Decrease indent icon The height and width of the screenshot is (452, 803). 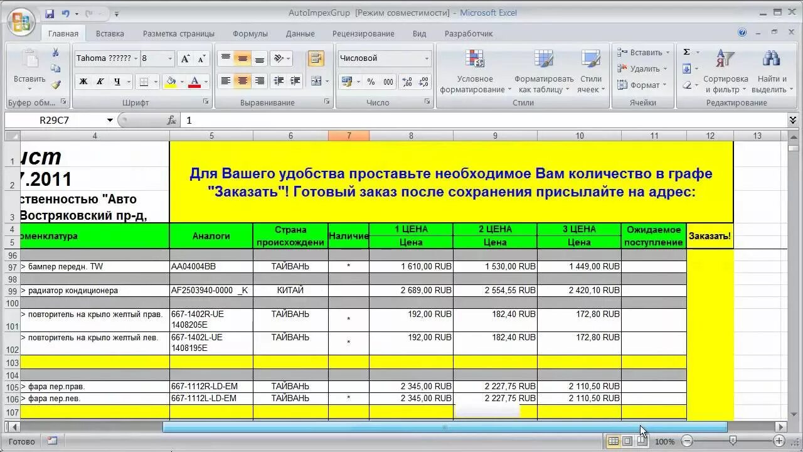[279, 81]
